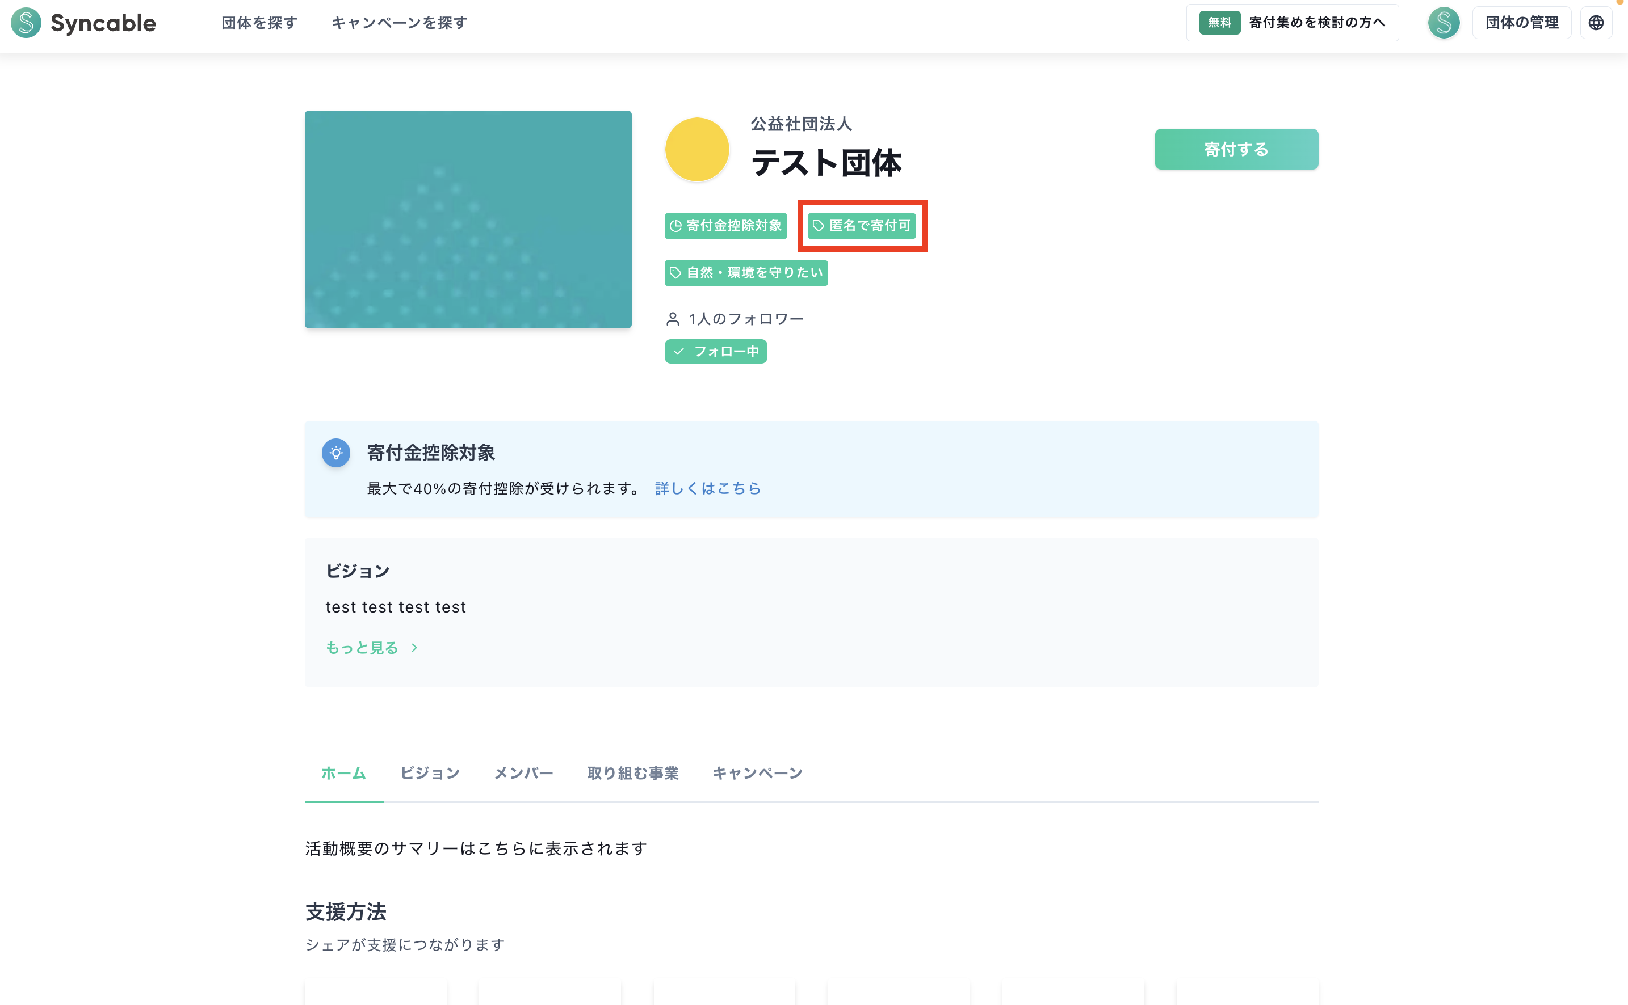Toggle the フォロー中 follow state
Screen dimensions: 1628x1005
[x=715, y=352]
